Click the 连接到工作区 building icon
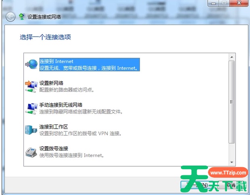 point(31,130)
